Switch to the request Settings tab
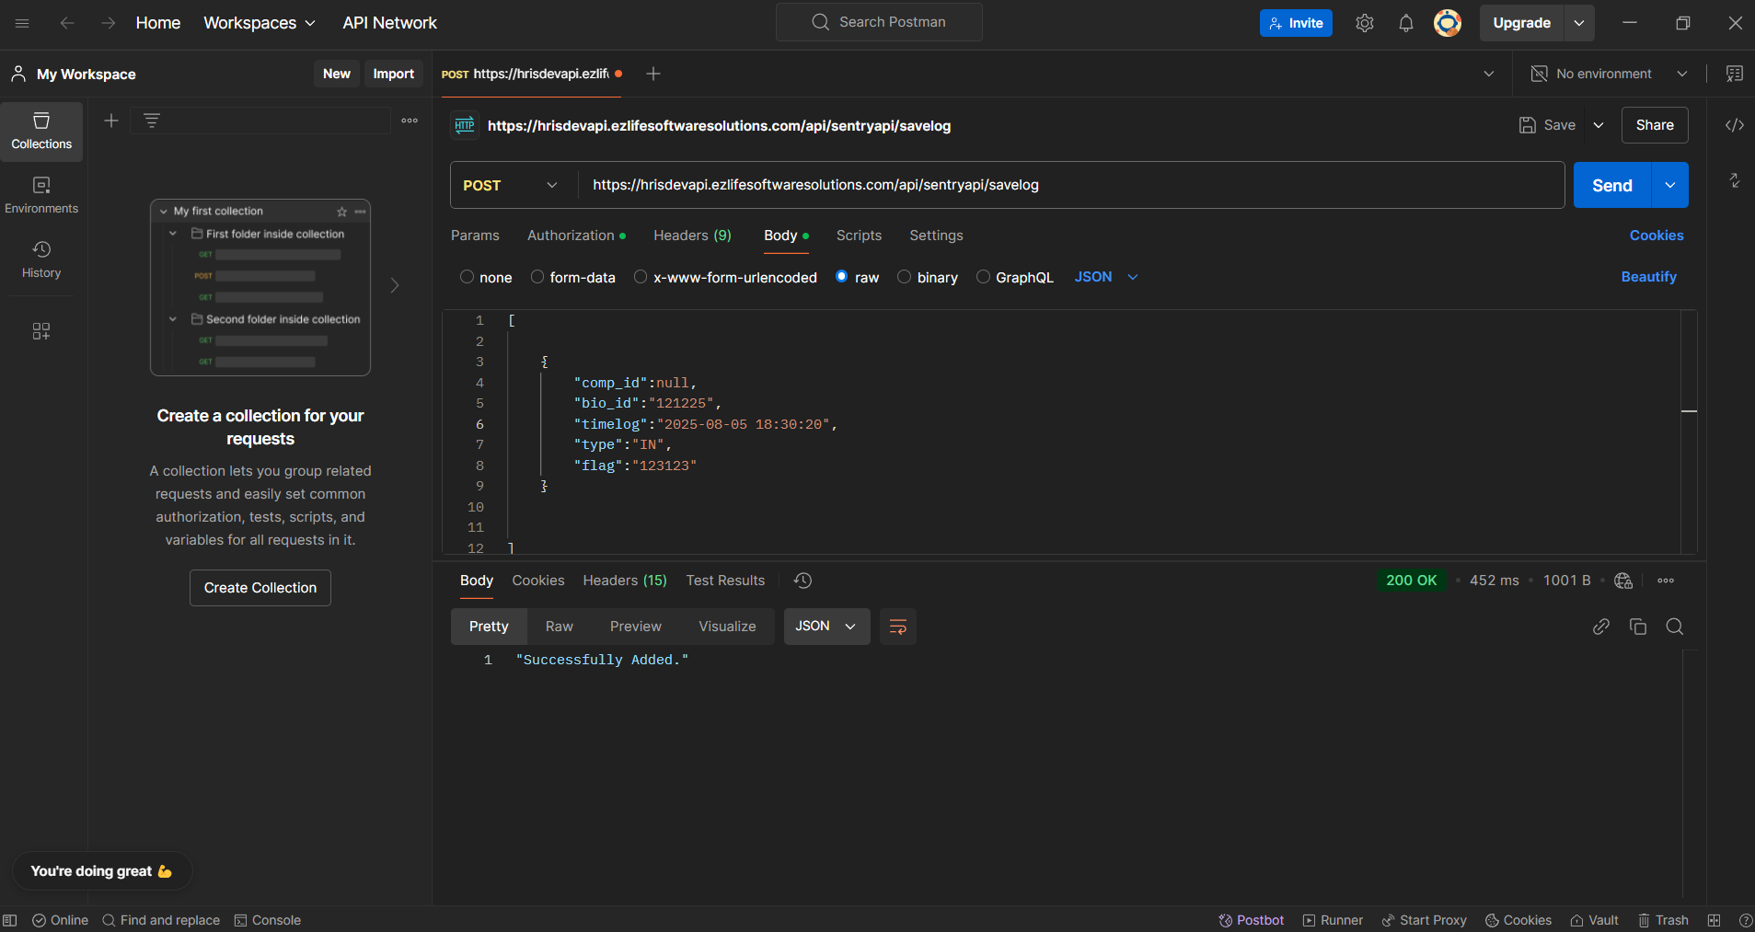The width and height of the screenshot is (1755, 932). (936, 236)
